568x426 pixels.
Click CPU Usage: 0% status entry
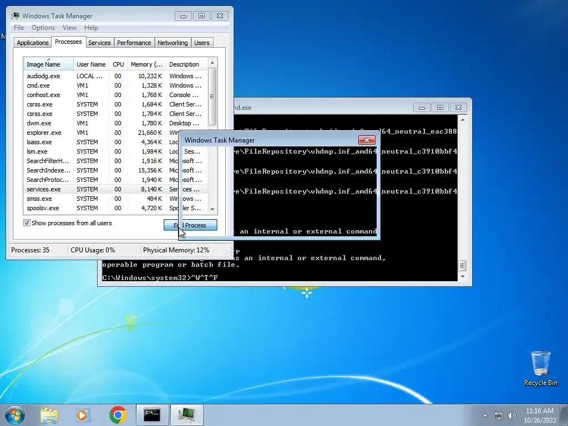93,250
